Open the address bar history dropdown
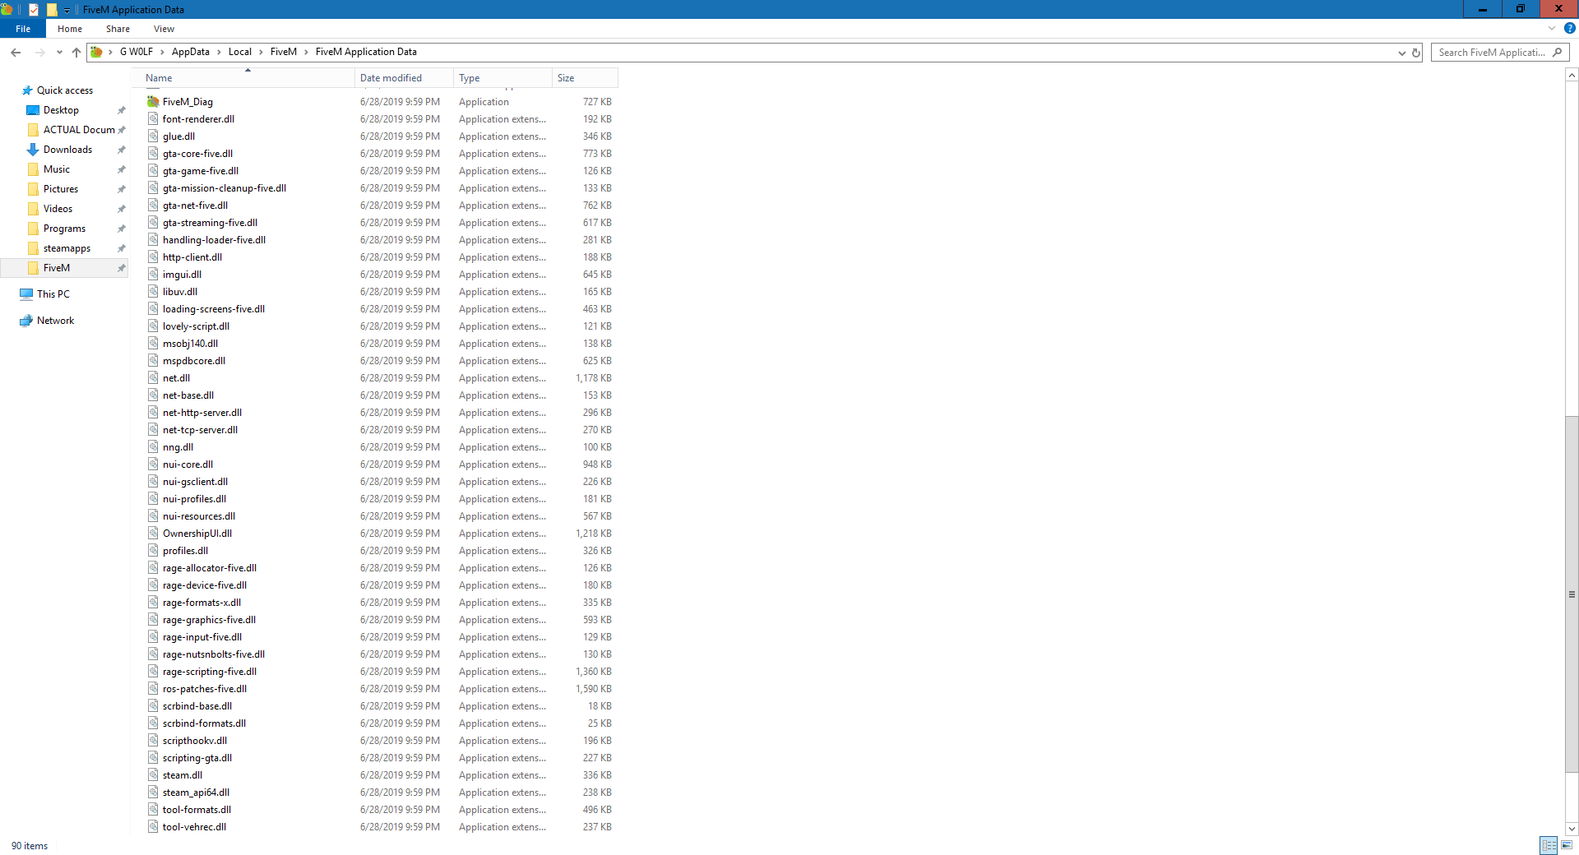Viewport: 1579px width, 855px height. pos(1401,53)
